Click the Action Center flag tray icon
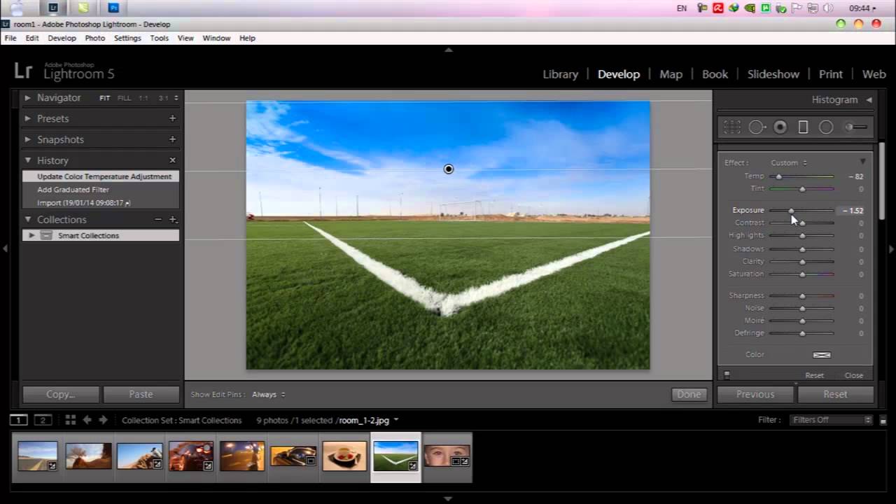Image resolution: width=896 pixels, height=504 pixels. pyautogui.click(x=797, y=8)
